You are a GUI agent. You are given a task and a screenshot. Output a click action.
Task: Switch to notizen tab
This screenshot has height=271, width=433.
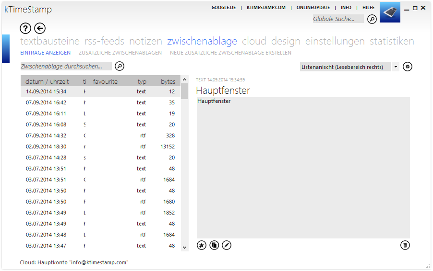146,41
